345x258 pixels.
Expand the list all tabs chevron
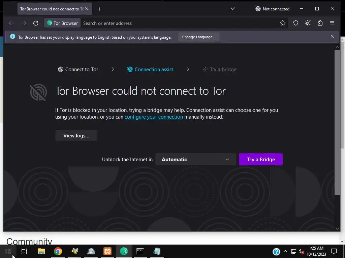232,9
